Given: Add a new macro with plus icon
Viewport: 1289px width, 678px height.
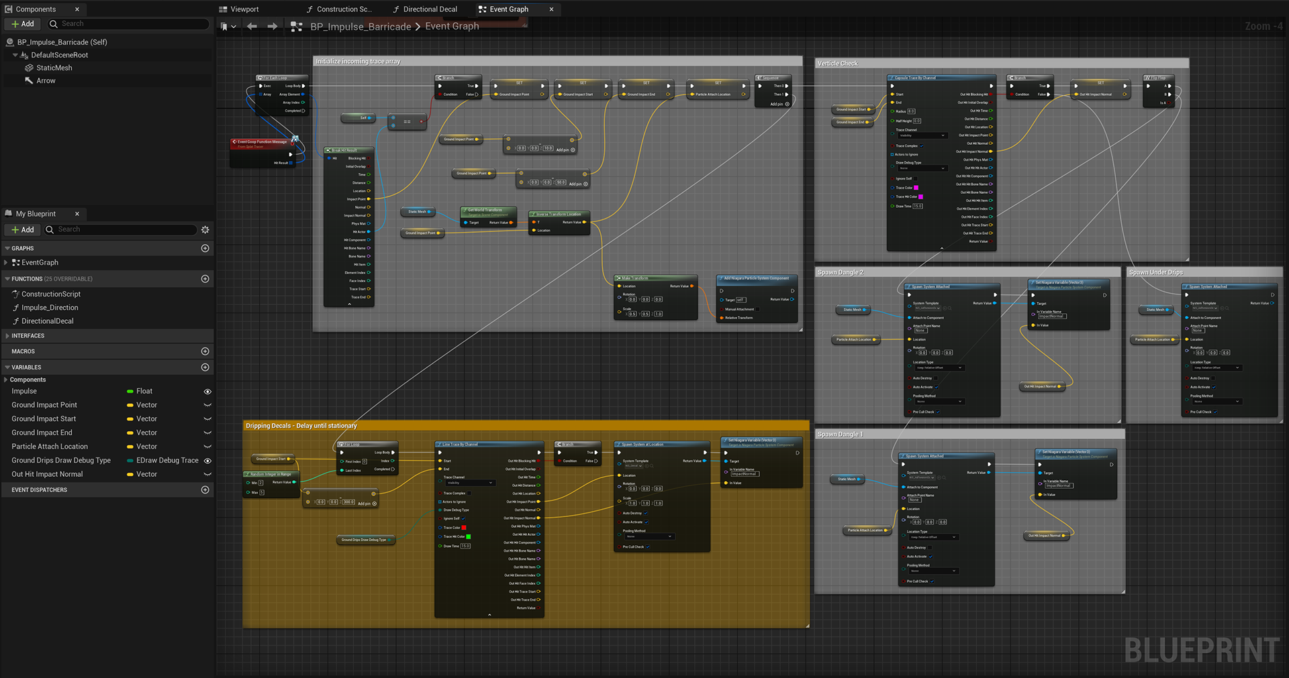Looking at the screenshot, I should point(205,351).
